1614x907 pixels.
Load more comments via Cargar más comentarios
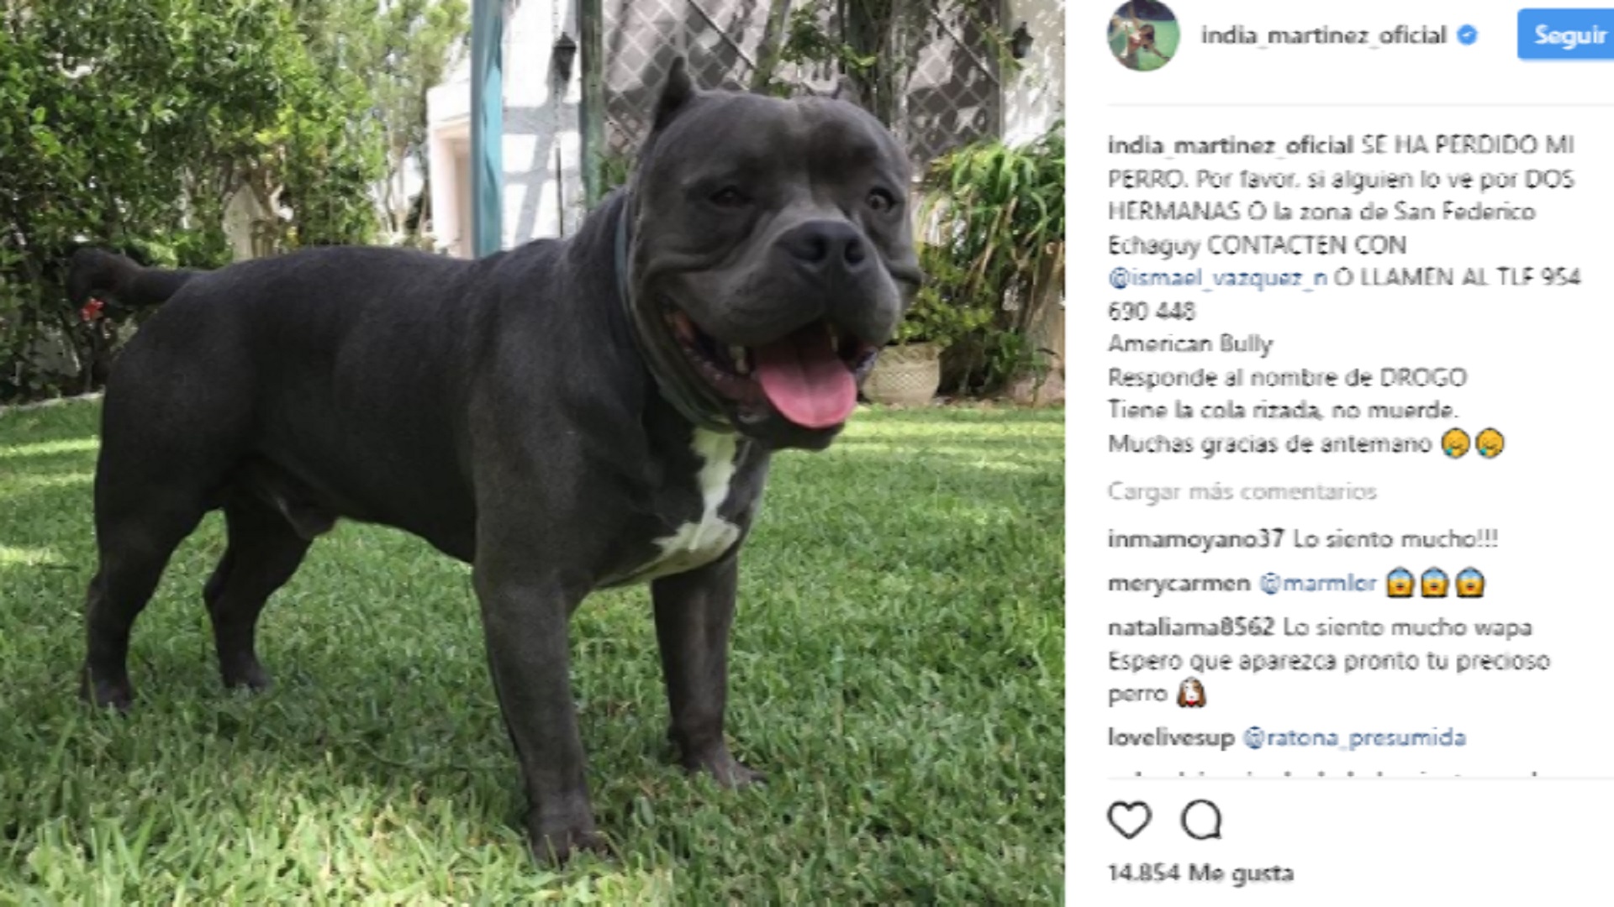pyautogui.click(x=1242, y=491)
